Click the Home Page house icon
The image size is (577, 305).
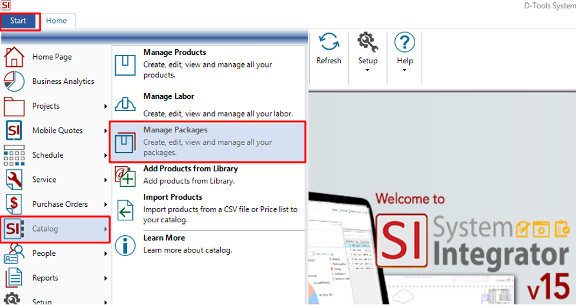14,57
